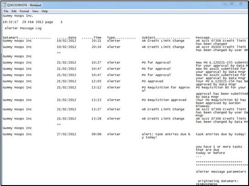Image resolution: width=249 pixels, height=186 pixels.
Task: Click the 'PO Approved' subject entry
Action: click(x=153, y=81)
